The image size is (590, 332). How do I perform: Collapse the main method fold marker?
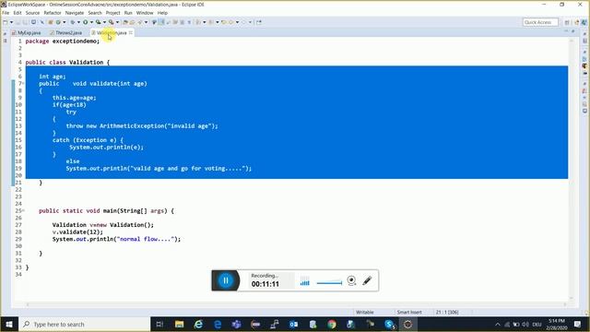23,211
